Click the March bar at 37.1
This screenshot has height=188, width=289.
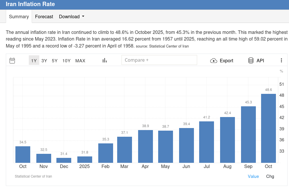[124, 150]
